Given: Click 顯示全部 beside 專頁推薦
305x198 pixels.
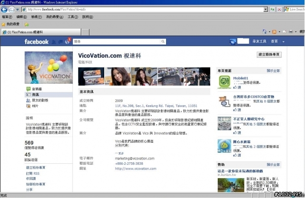Looking at the screenshot, I should [x=273, y=70].
